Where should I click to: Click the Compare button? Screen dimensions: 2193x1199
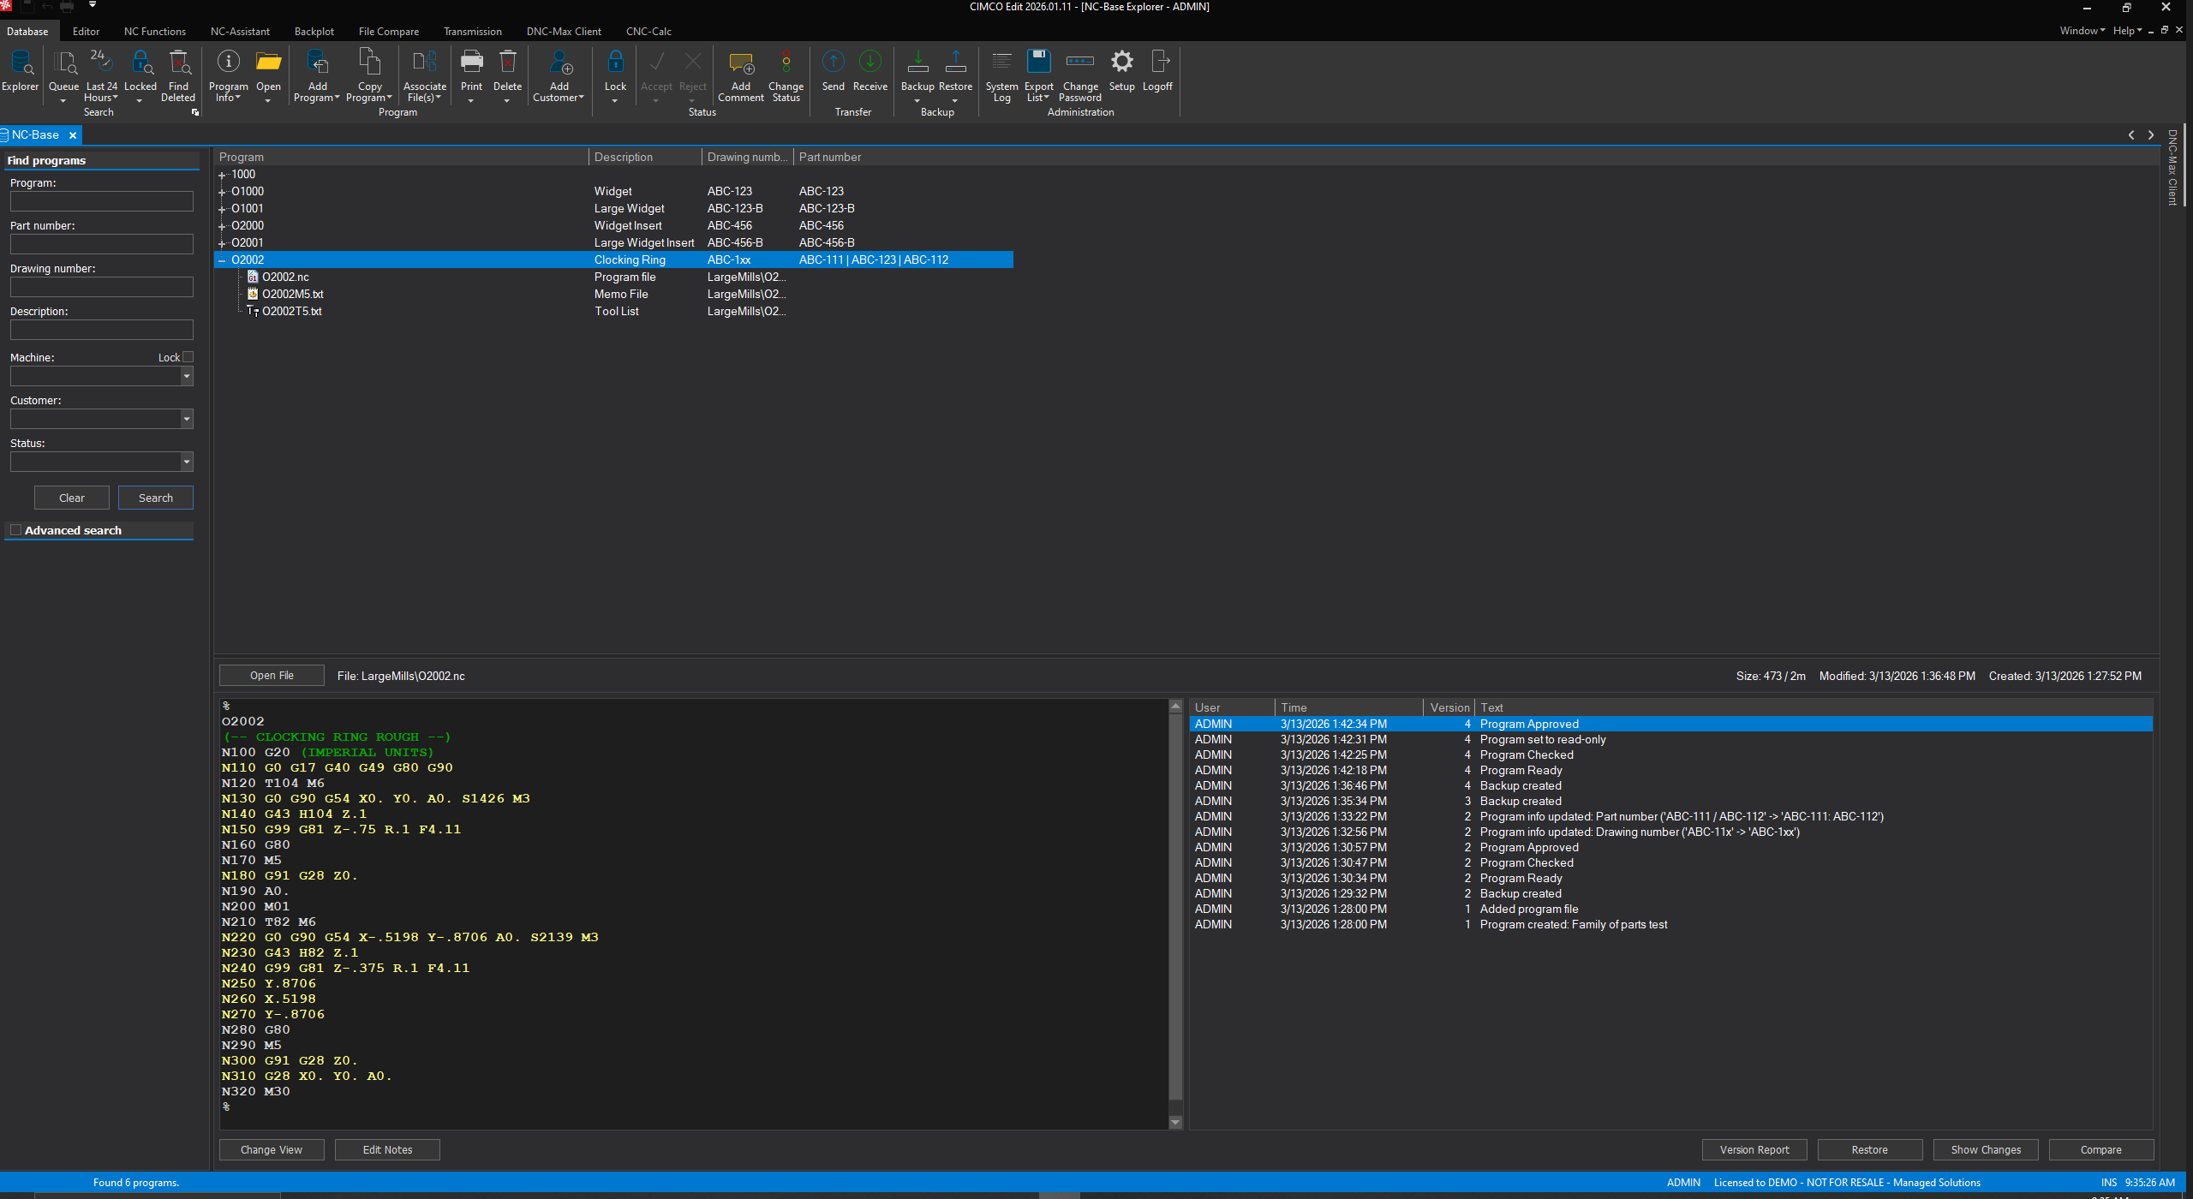pyautogui.click(x=2101, y=1150)
